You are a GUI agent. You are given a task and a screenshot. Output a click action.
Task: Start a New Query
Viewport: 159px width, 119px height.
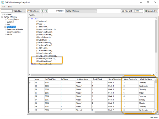(x=33, y=11)
